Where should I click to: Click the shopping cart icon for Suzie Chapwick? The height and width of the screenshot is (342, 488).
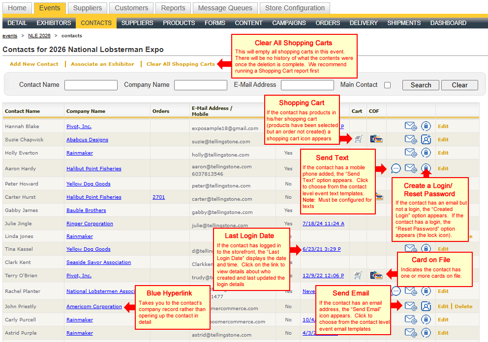pyautogui.click(x=358, y=139)
